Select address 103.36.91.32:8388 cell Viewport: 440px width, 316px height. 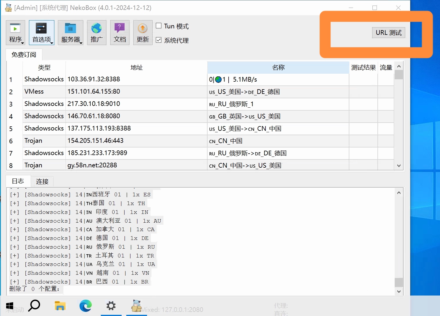click(x=137, y=79)
